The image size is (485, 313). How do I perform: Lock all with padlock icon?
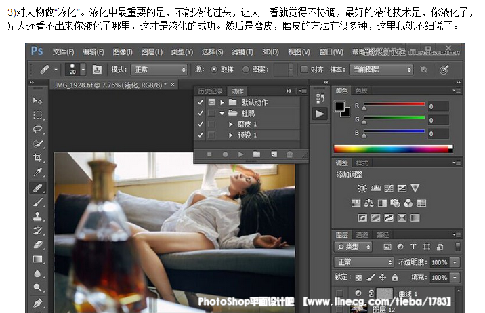coord(395,278)
